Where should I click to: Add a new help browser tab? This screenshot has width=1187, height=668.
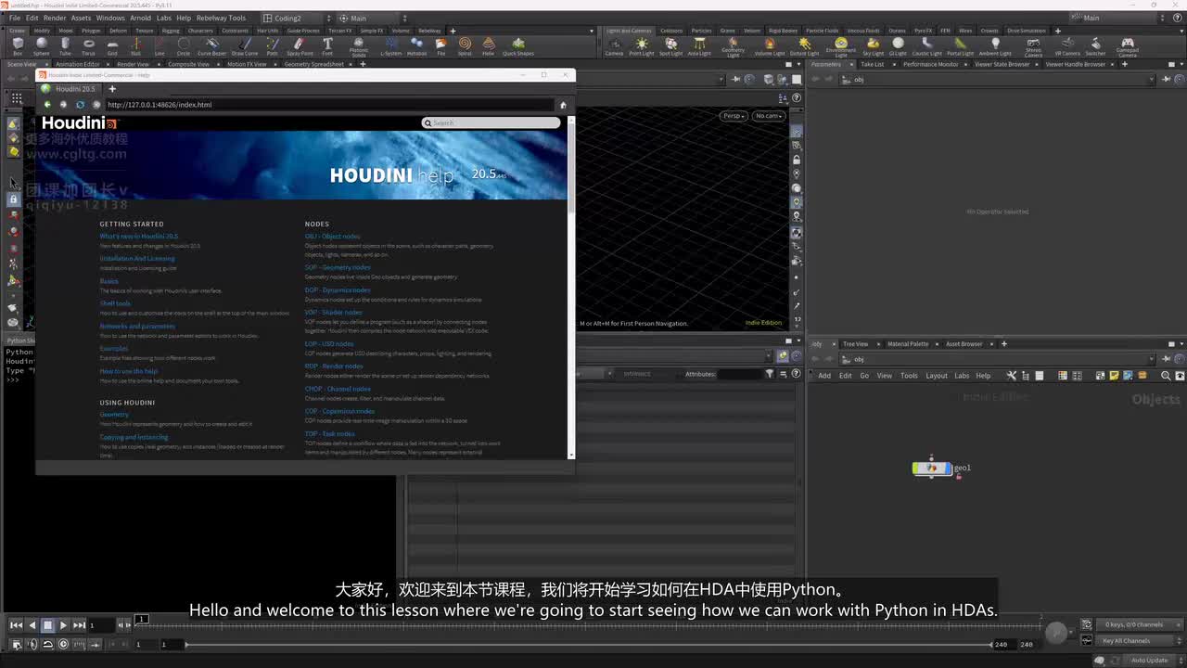[112, 88]
